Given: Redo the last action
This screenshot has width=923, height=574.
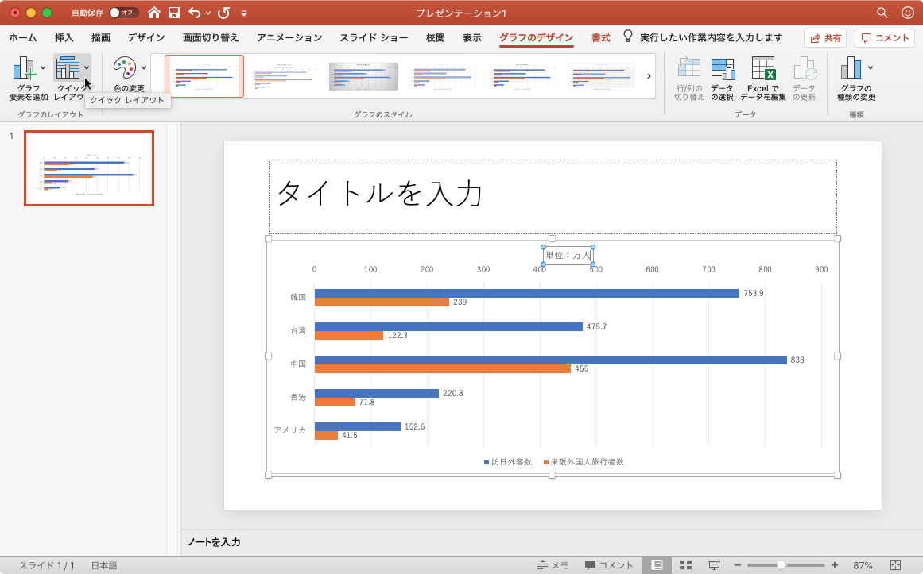Looking at the screenshot, I should click(x=223, y=13).
